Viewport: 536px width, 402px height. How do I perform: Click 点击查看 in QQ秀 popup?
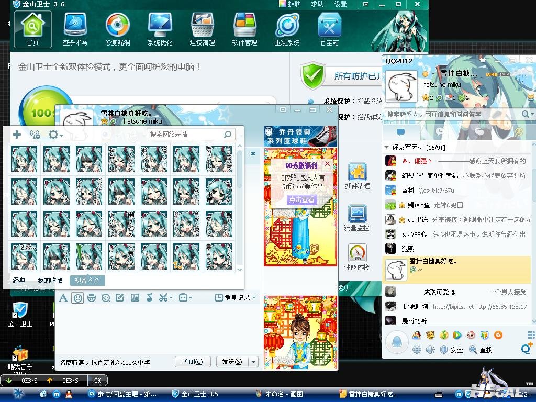pos(302,199)
